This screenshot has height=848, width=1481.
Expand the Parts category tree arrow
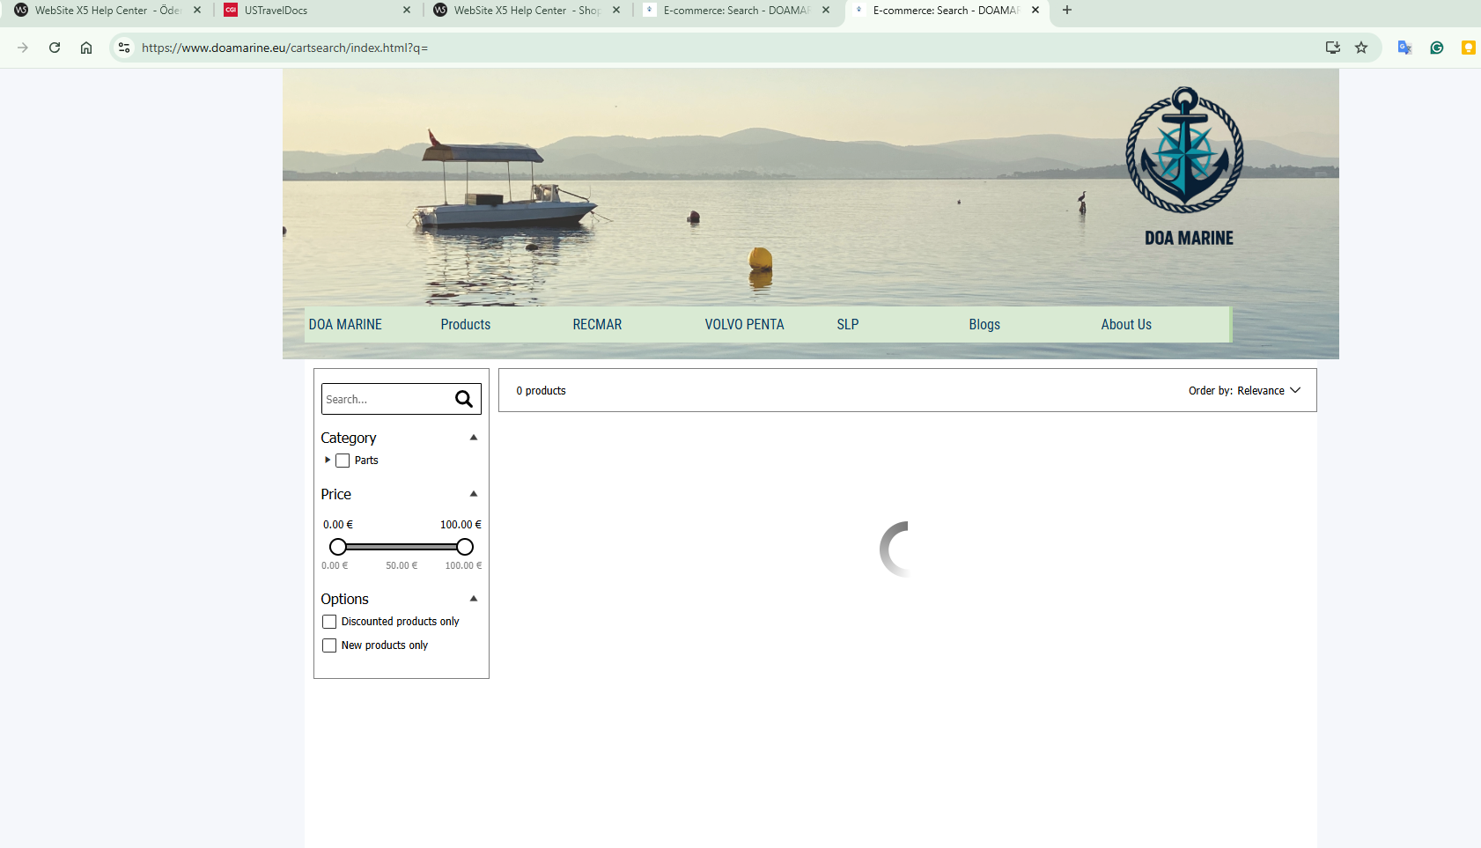click(328, 460)
